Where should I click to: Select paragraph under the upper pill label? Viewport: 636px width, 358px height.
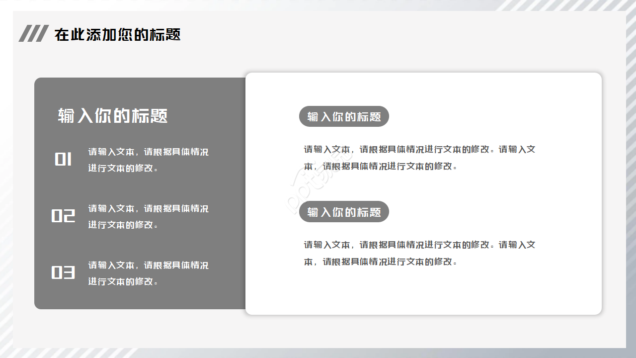coord(420,157)
